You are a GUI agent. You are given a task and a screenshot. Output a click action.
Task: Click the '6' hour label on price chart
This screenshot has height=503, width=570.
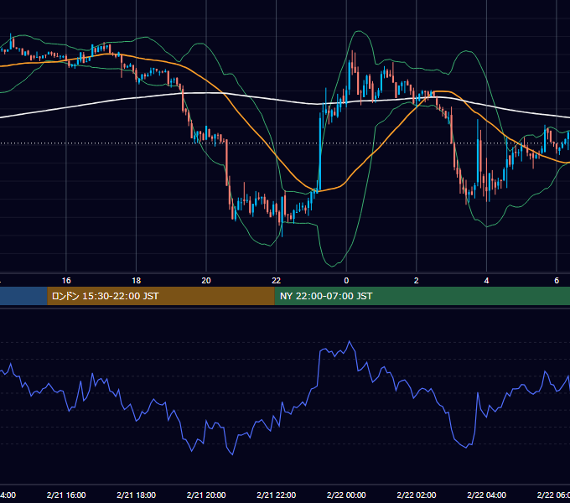tap(557, 281)
